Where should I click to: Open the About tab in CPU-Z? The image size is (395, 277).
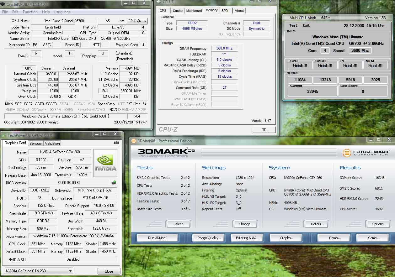pos(239,11)
